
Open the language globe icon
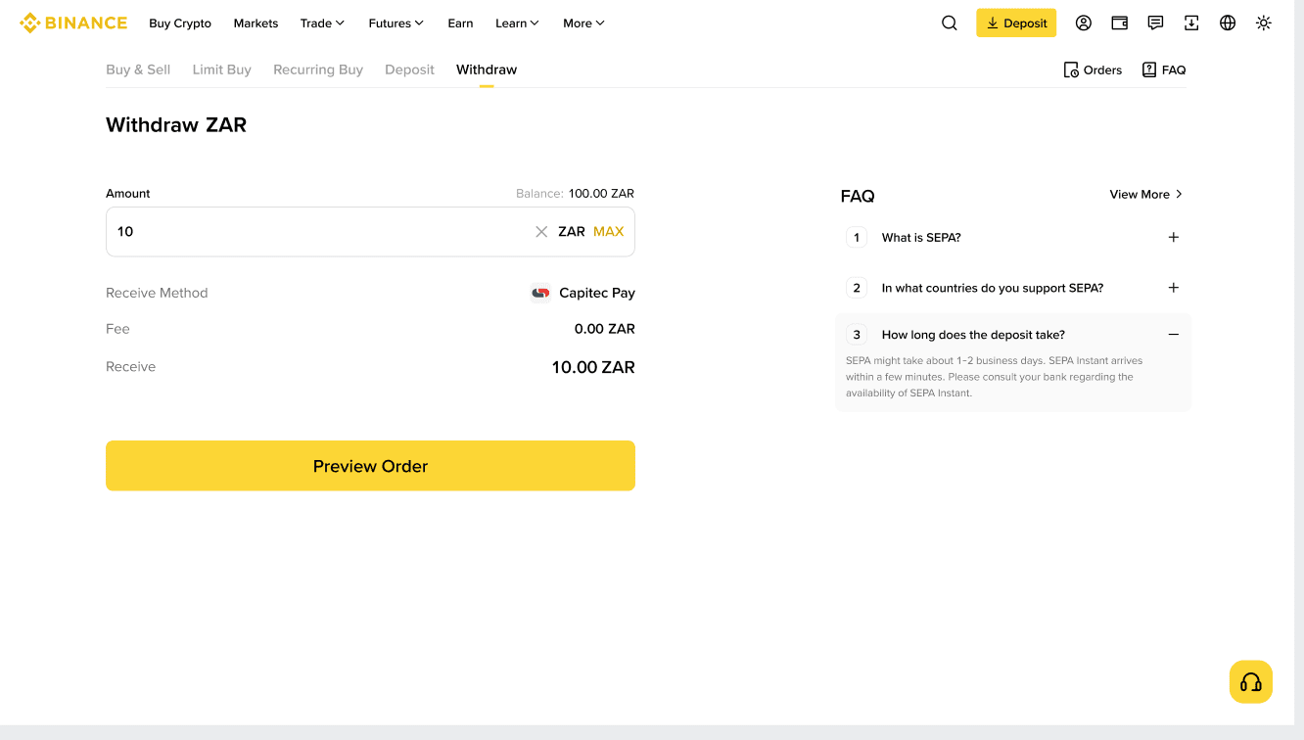[x=1228, y=23]
